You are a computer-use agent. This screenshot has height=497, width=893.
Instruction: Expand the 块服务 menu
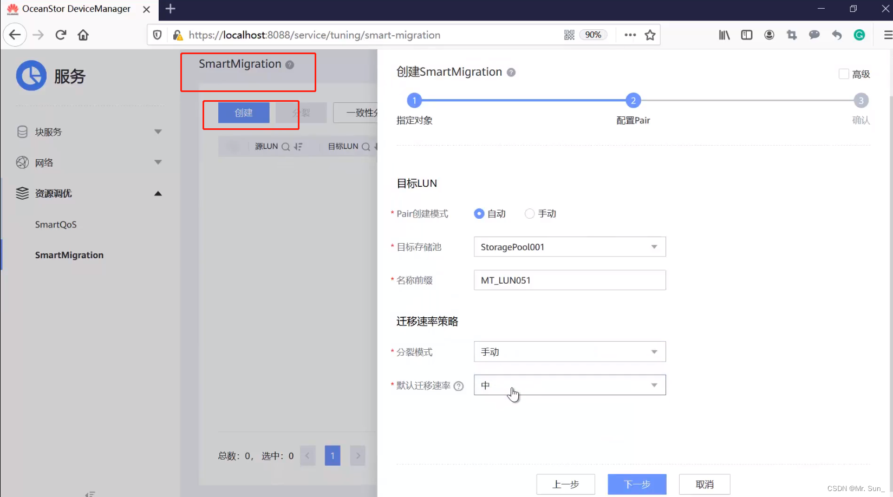tap(89, 132)
